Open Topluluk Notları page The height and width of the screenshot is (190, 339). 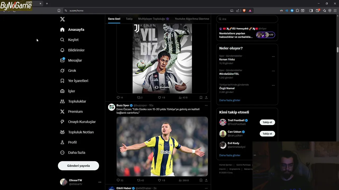pyautogui.click(x=77, y=132)
